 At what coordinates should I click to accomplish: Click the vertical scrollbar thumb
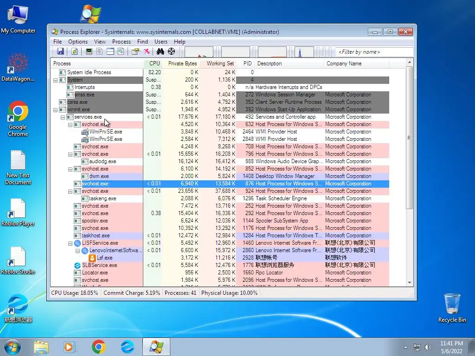point(410,138)
